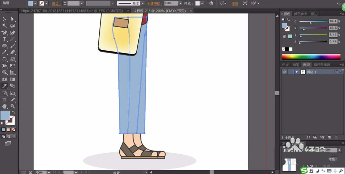Click the change screen mode button

click(x=8, y=143)
